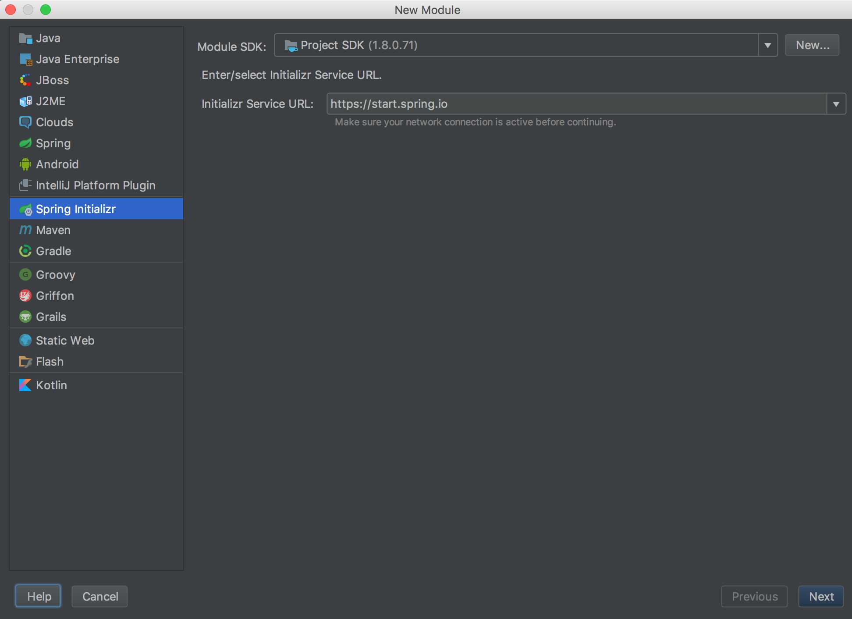Click the Spring leaf icon

(25, 143)
